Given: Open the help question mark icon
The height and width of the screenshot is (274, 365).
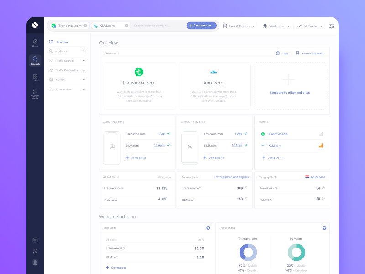Looking at the screenshot, I should click(35, 251).
